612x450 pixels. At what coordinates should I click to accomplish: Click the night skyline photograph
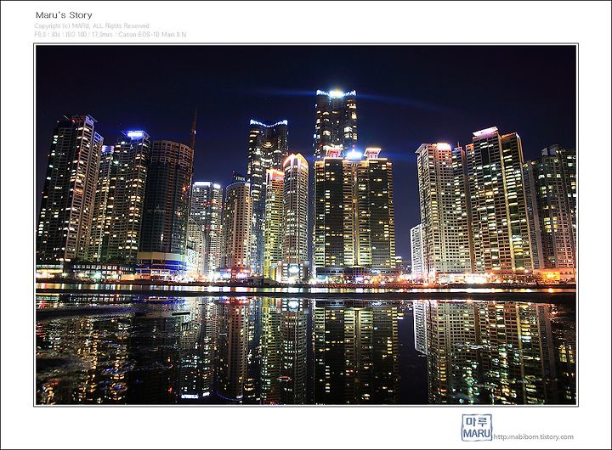point(306,225)
